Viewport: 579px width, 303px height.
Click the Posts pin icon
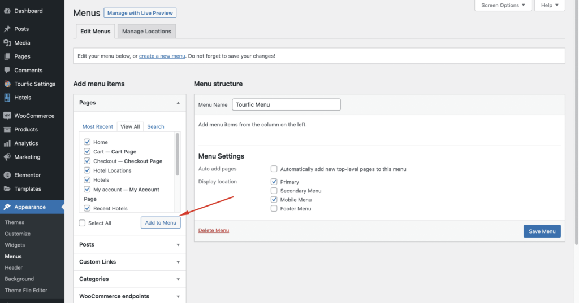(7, 29)
